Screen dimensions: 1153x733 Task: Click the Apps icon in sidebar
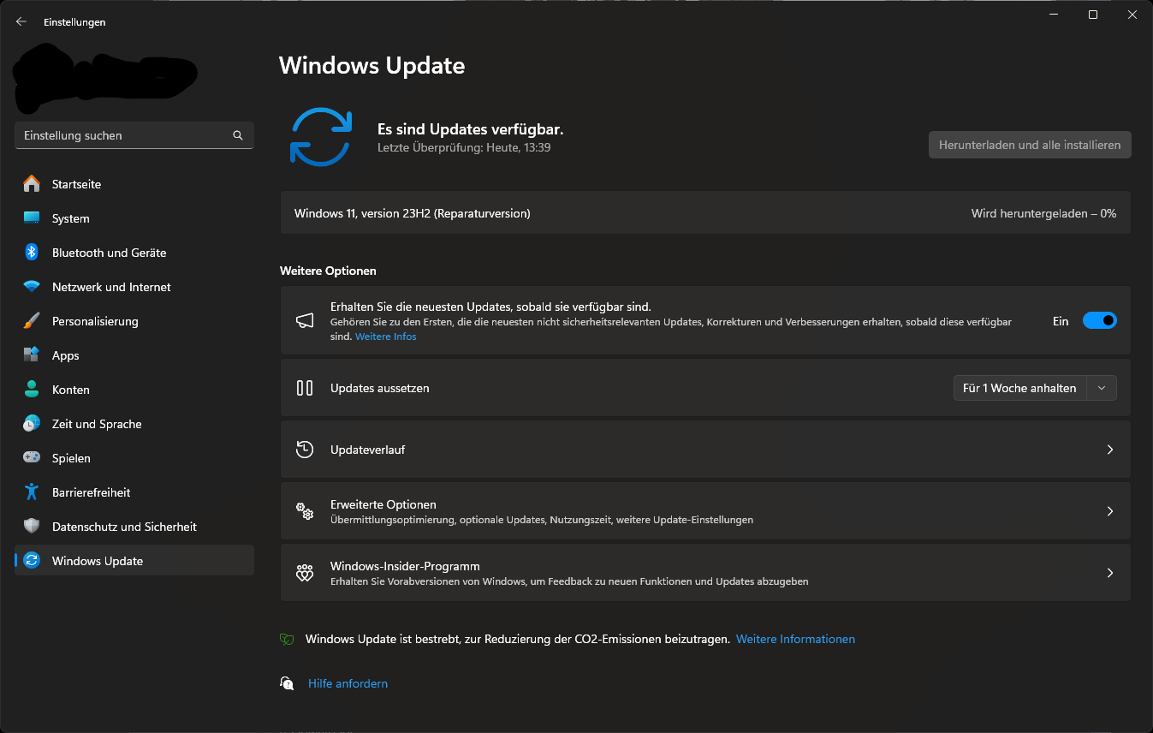click(32, 355)
